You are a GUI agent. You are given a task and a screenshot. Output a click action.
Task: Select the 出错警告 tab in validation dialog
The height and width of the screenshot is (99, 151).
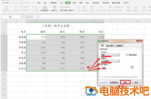coord(119,46)
